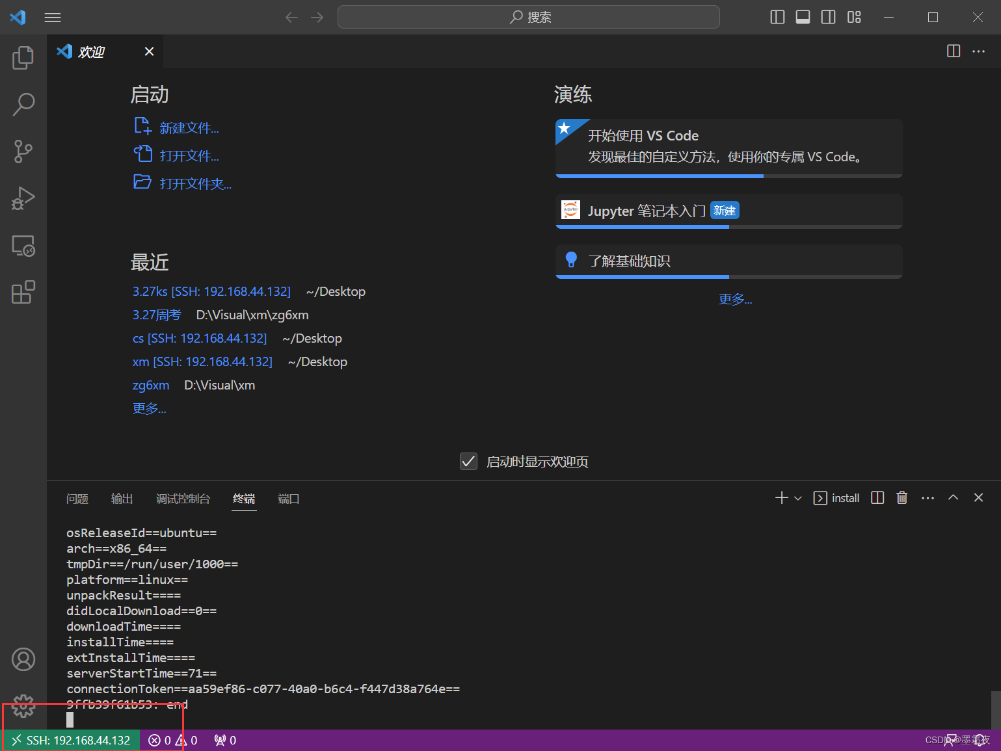The width and height of the screenshot is (1001, 751).
Task: Open the Source Control icon
Action: (23, 151)
